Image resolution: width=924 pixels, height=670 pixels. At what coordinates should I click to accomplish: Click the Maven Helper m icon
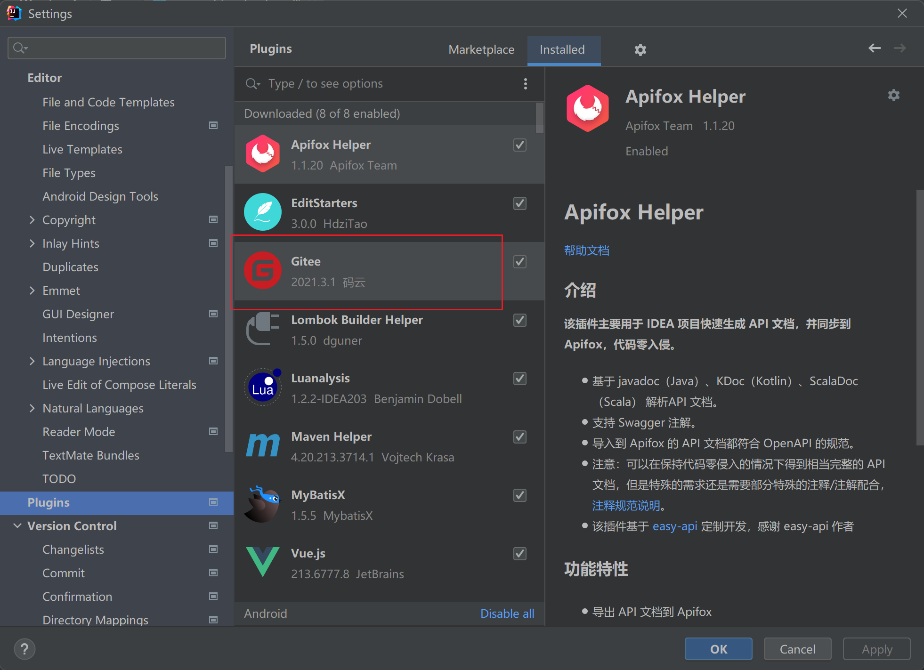(x=263, y=445)
